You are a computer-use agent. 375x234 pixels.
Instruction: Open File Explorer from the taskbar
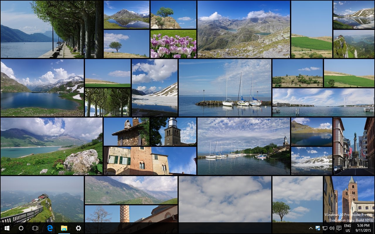tap(64, 228)
